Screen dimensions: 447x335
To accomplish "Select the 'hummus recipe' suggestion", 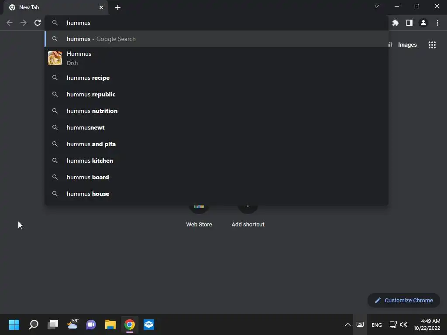I will click(x=217, y=78).
